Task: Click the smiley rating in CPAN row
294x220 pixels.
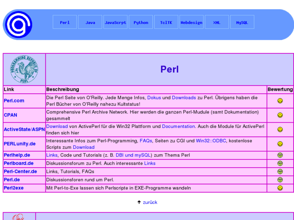Action: coord(280,115)
